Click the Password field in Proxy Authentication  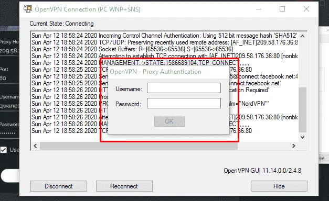click(x=184, y=103)
